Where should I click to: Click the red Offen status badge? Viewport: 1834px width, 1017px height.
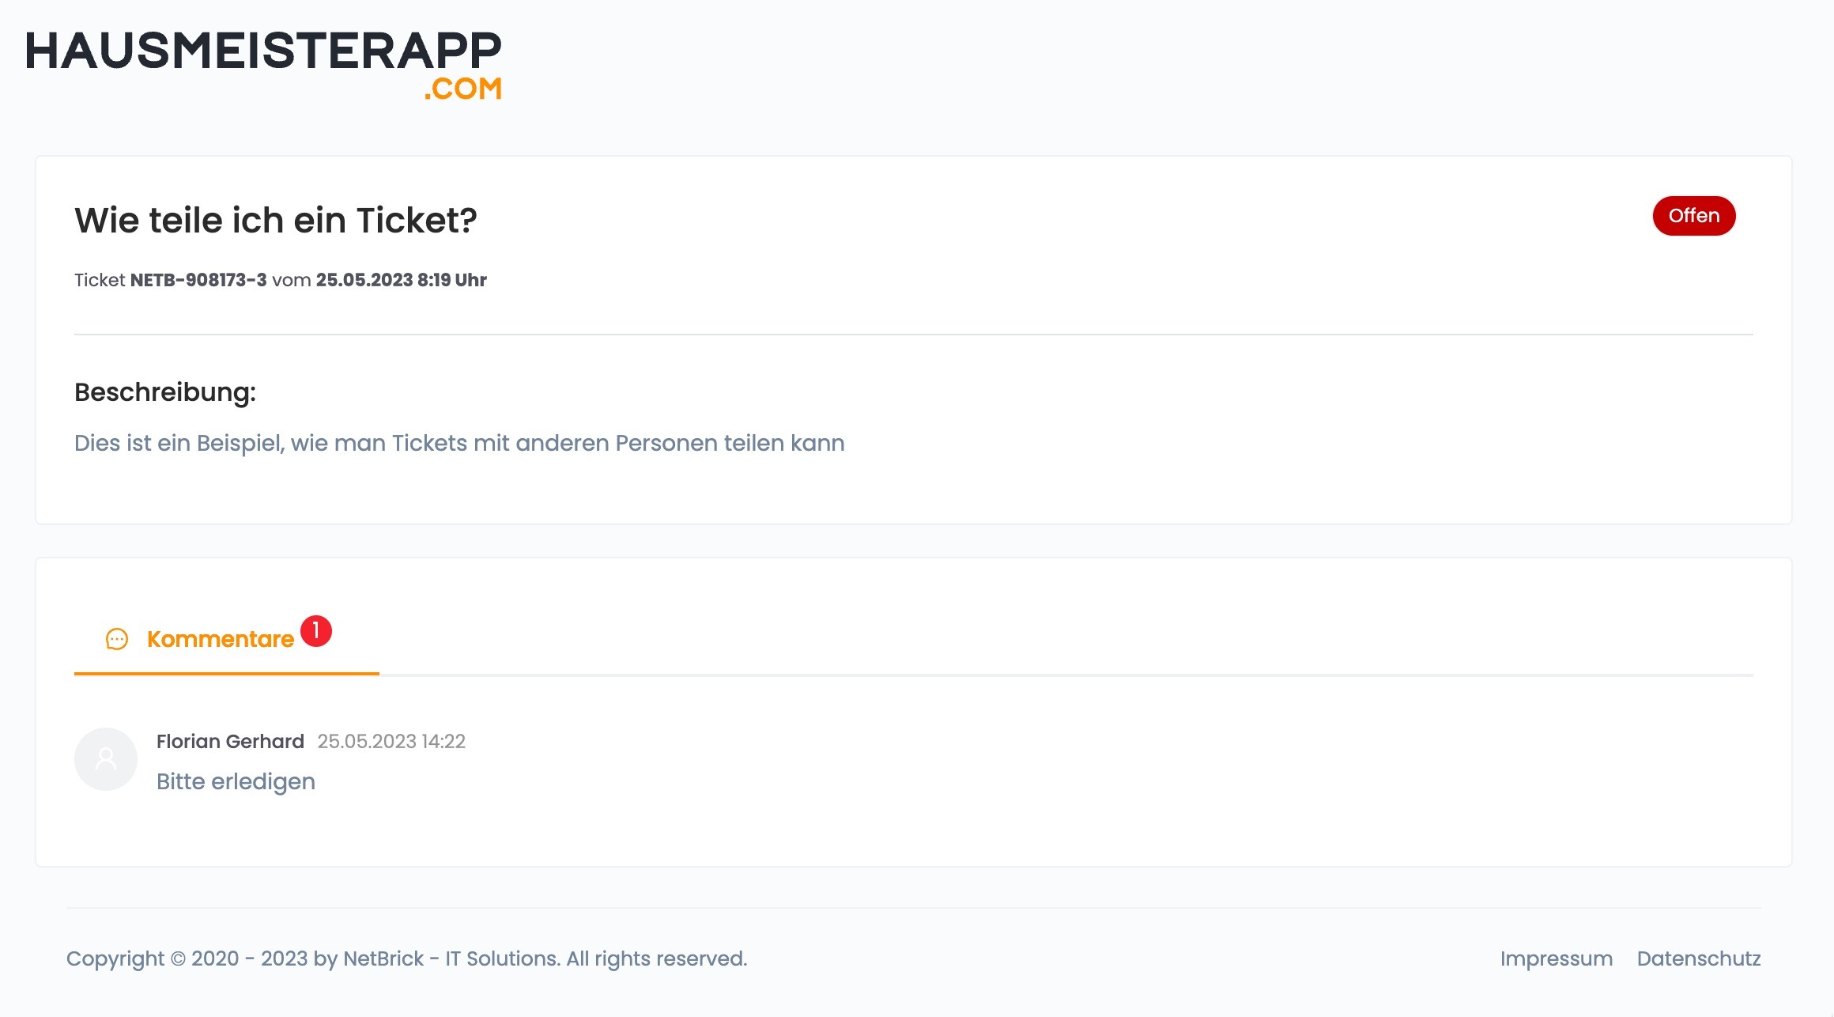coord(1694,216)
